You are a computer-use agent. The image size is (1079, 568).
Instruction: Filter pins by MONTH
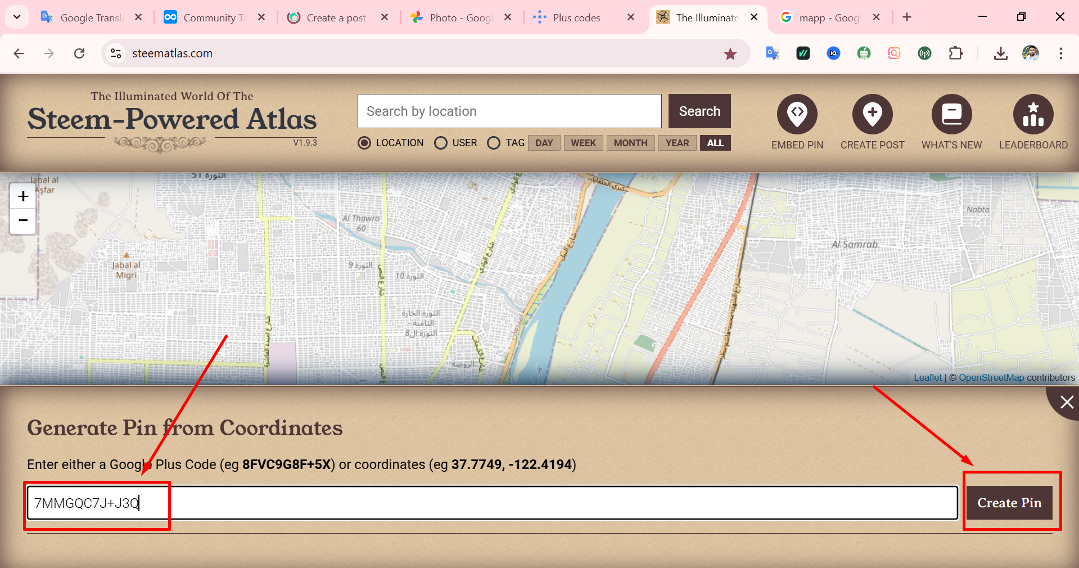(x=630, y=143)
